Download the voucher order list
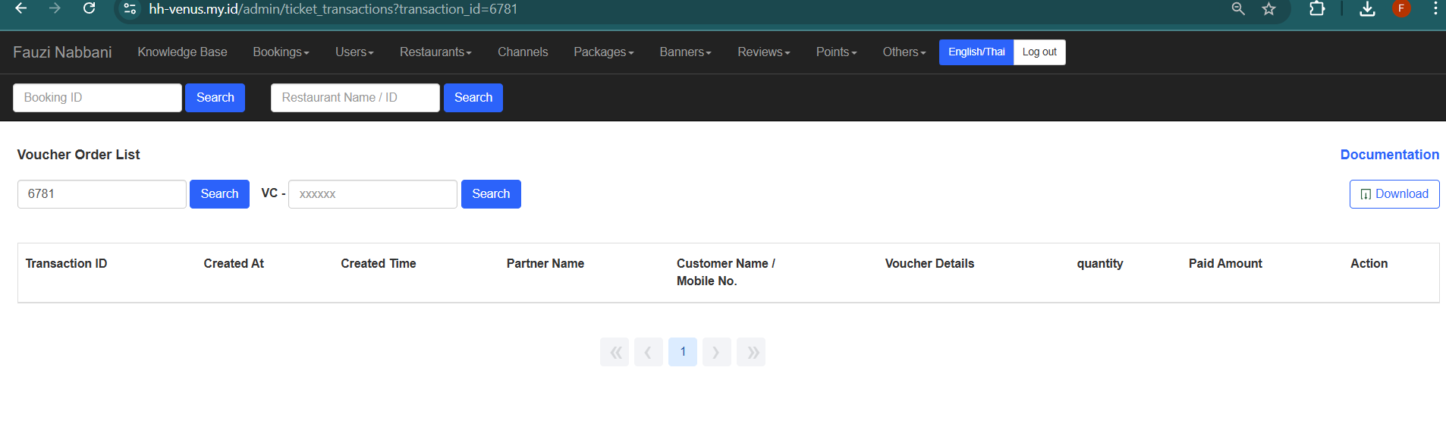The height and width of the screenshot is (427, 1446). coord(1394,194)
